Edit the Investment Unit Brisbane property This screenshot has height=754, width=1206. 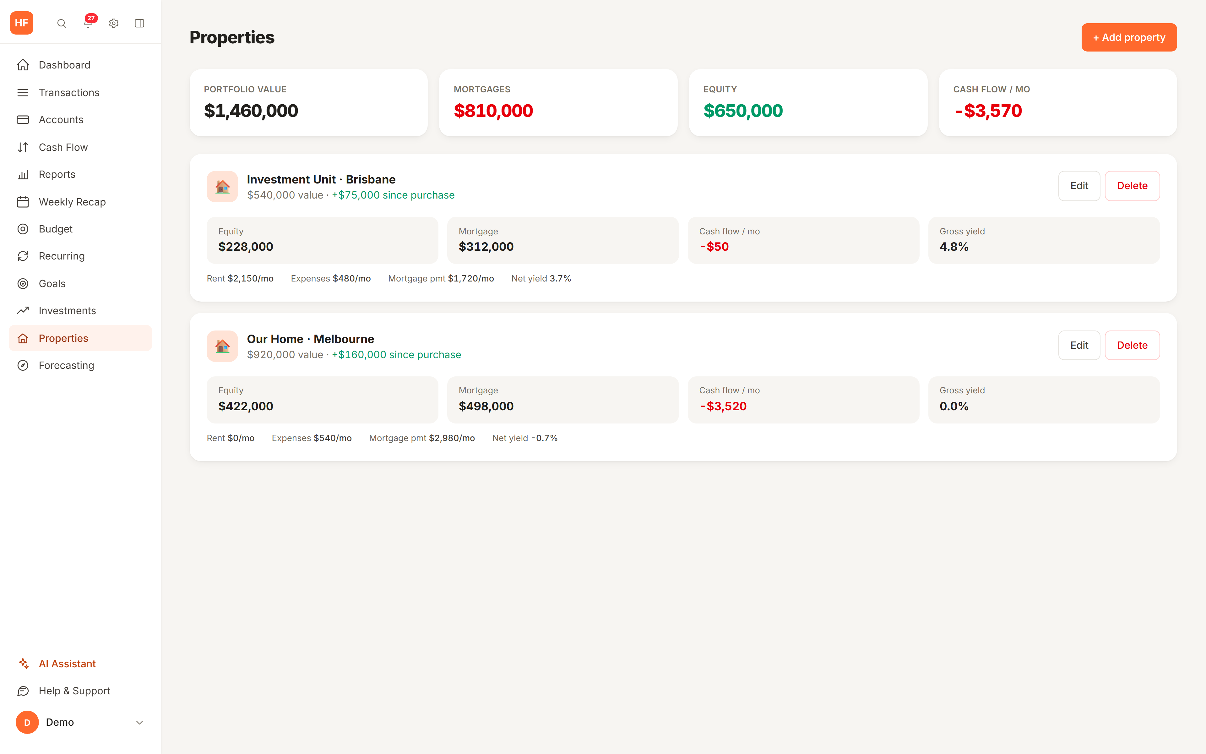1079,186
